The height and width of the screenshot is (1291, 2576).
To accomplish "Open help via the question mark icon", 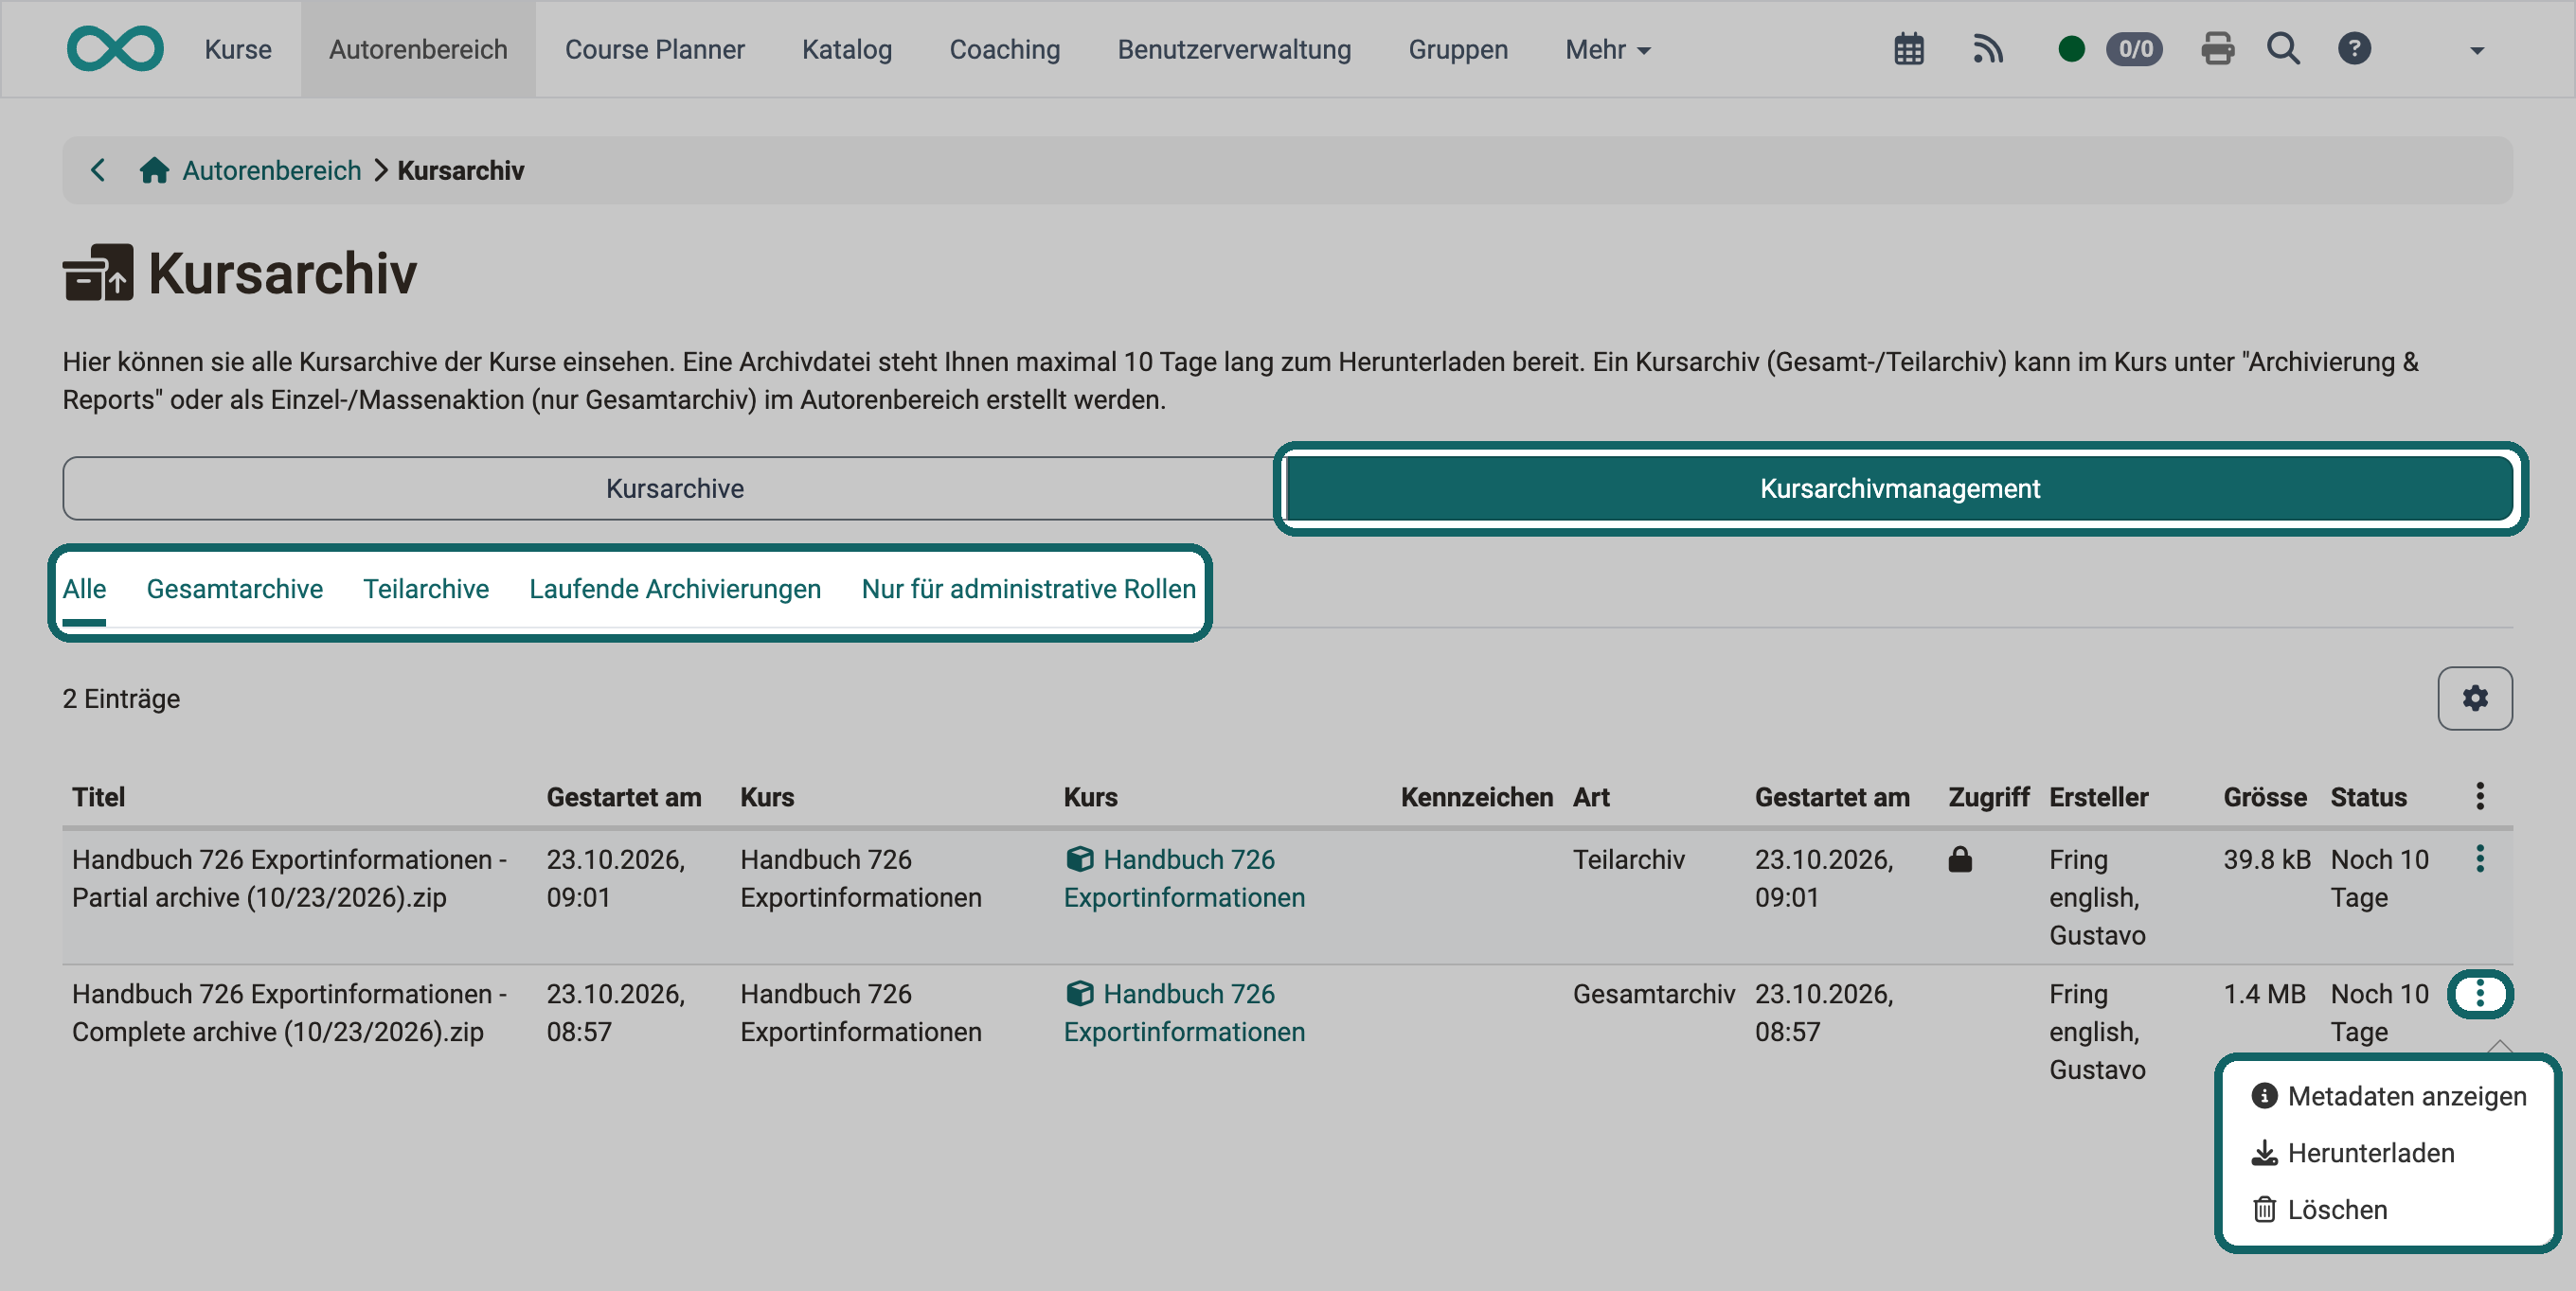I will point(2354,49).
